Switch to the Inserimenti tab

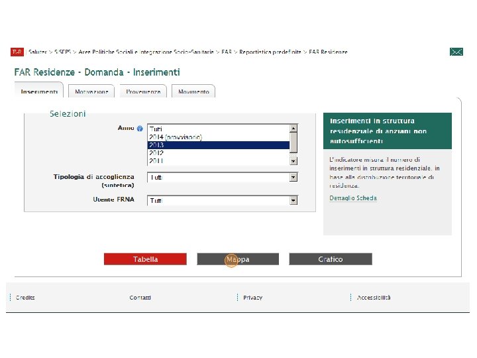(x=39, y=90)
